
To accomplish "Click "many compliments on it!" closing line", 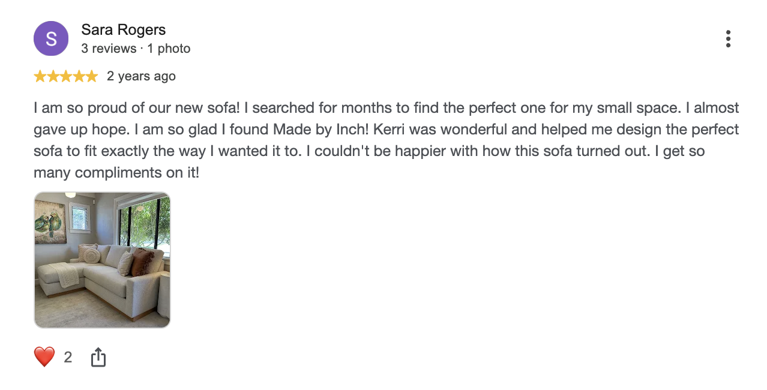I will coord(116,173).
